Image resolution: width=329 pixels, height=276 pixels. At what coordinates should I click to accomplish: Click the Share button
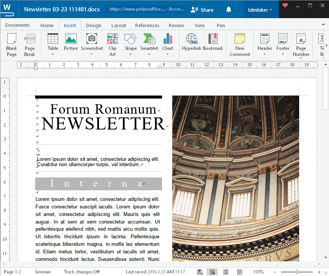(202, 10)
